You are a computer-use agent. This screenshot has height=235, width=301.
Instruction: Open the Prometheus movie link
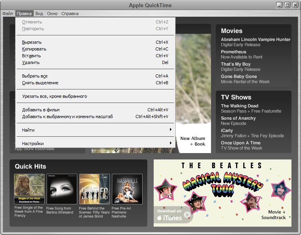point(233,52)
